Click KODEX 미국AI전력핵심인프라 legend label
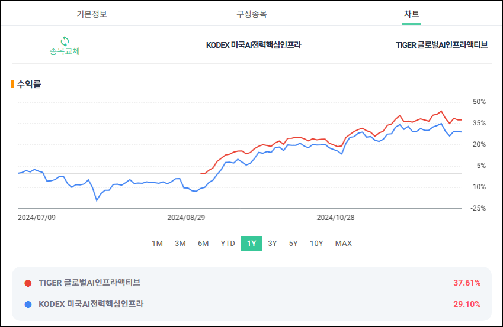503x327 pixels. tap(91, 304)
